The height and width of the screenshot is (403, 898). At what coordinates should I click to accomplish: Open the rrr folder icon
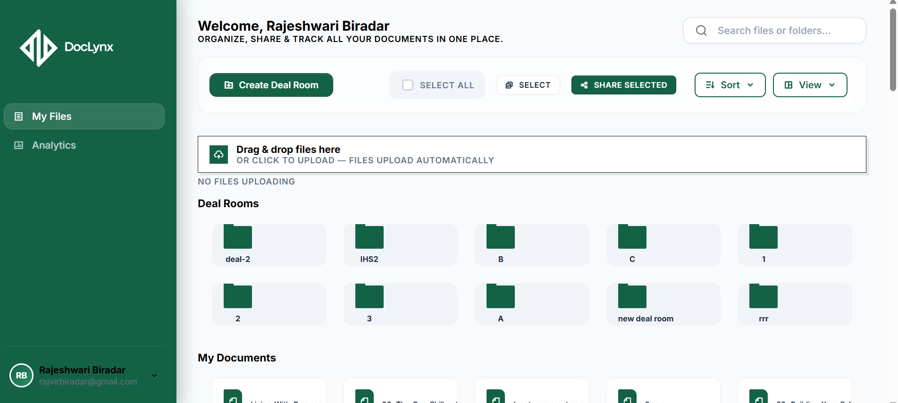[763, 296]
